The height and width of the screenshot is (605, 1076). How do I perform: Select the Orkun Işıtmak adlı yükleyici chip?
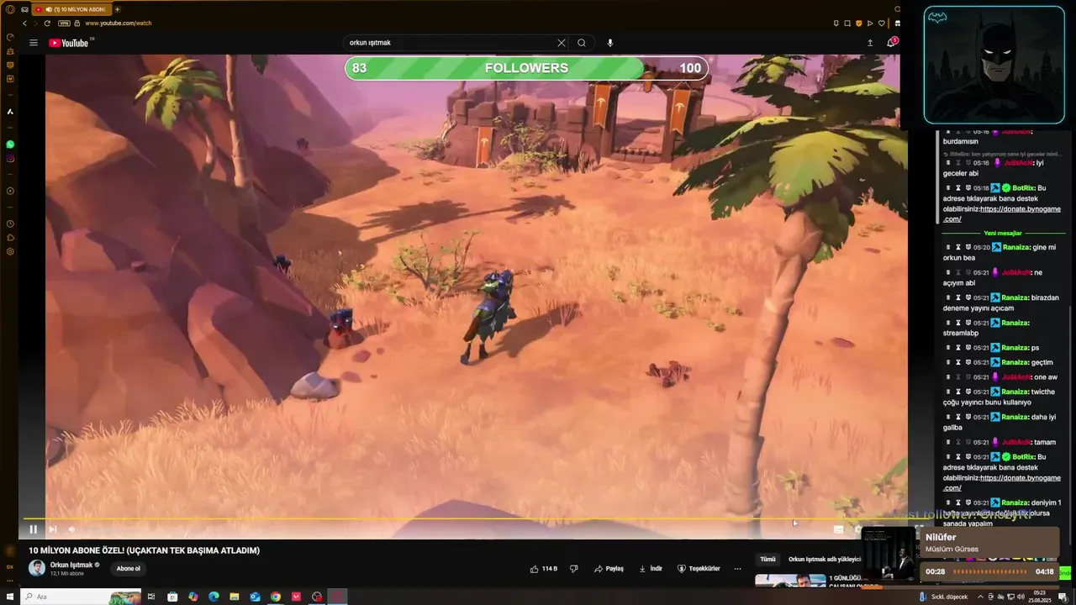[x=825, y=559]
